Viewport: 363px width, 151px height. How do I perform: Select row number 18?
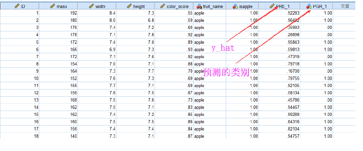coord(20,136)
